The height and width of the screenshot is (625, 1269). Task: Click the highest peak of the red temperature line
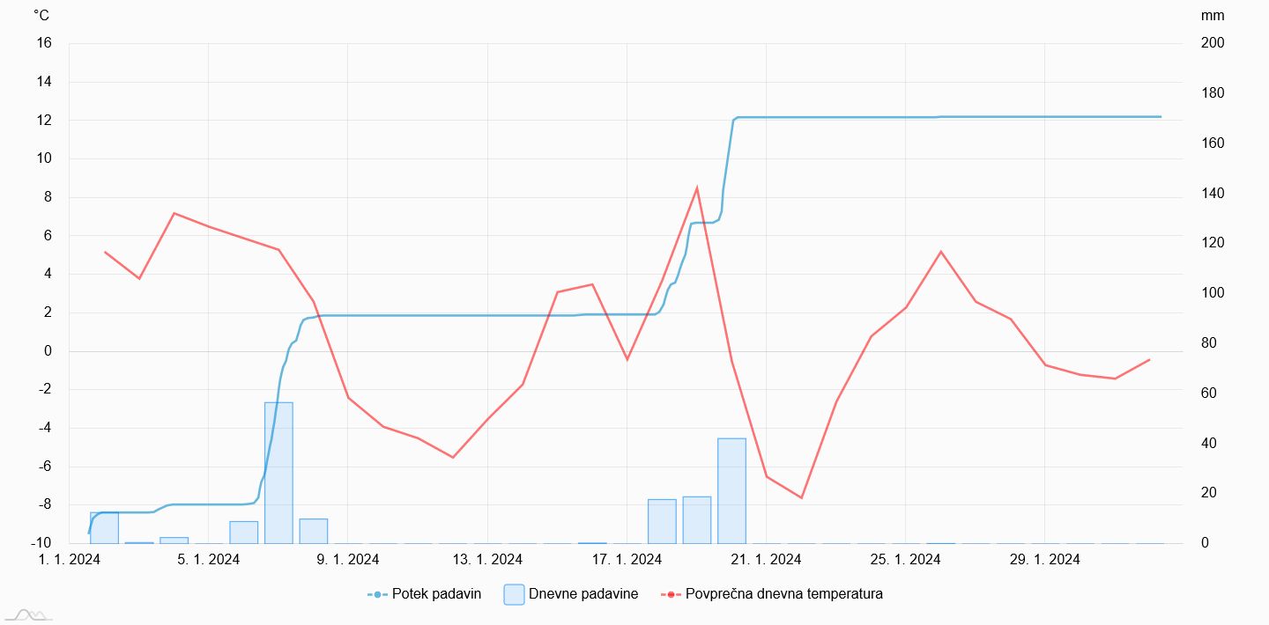[x=697, y=187]
